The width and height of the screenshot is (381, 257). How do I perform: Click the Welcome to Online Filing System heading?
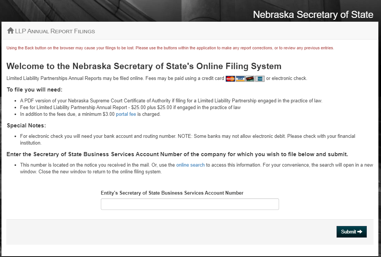144,66
